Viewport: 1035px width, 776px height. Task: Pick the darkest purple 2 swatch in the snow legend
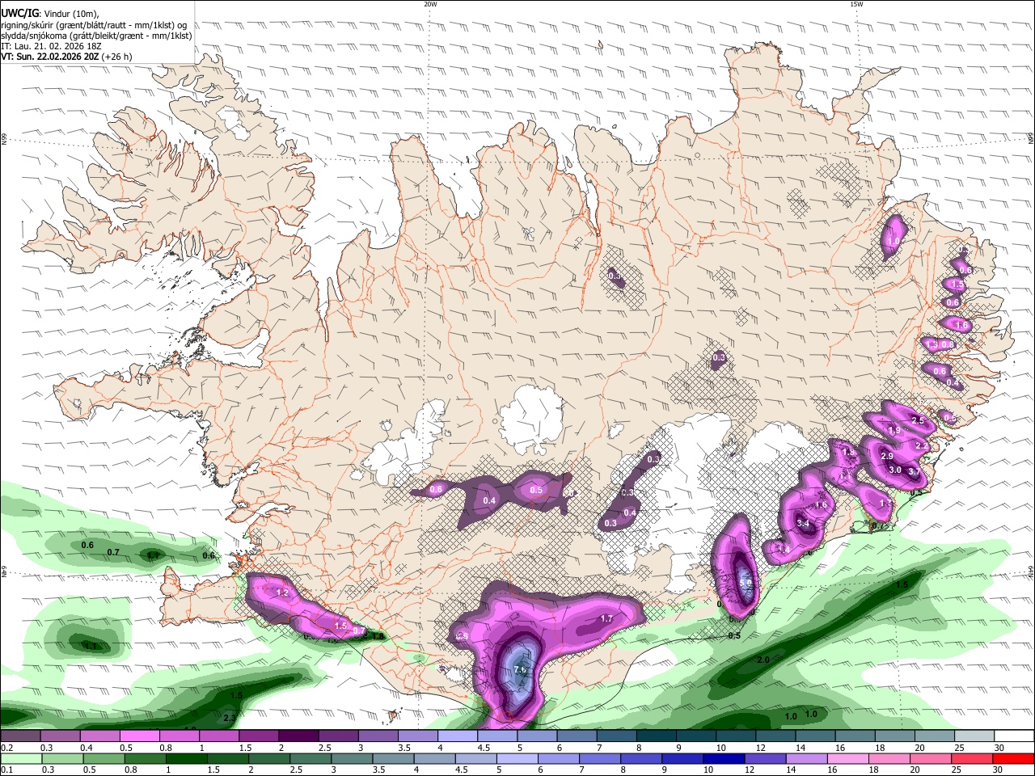point(299,736)
